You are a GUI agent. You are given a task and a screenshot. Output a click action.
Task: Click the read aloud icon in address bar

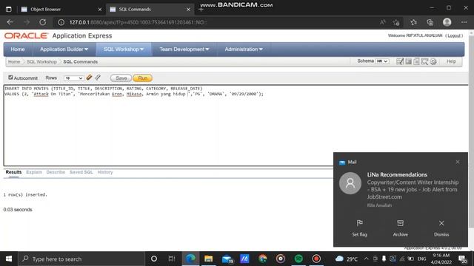(383, 22)
